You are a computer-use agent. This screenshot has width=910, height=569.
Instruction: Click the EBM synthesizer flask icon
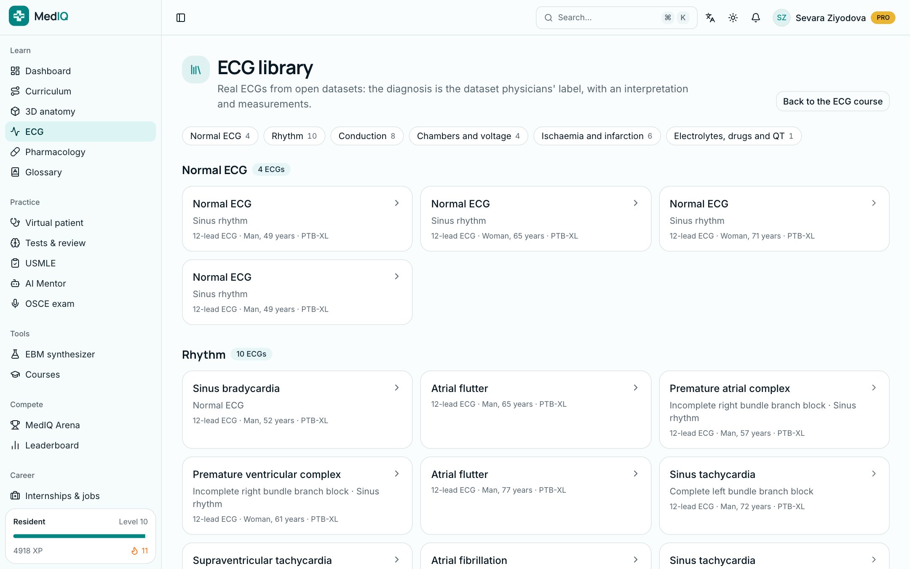tap(15, 354)
